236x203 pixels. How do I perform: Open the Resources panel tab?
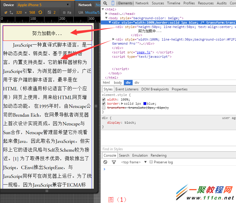point(206,3)
